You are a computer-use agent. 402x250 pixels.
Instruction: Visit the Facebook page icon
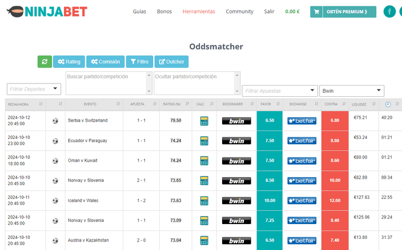(389, 12)
